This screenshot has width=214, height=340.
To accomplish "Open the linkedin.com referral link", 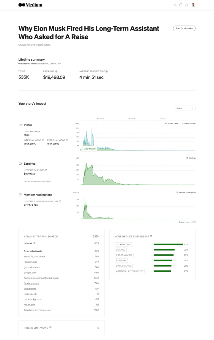I will tap(31, 262).
